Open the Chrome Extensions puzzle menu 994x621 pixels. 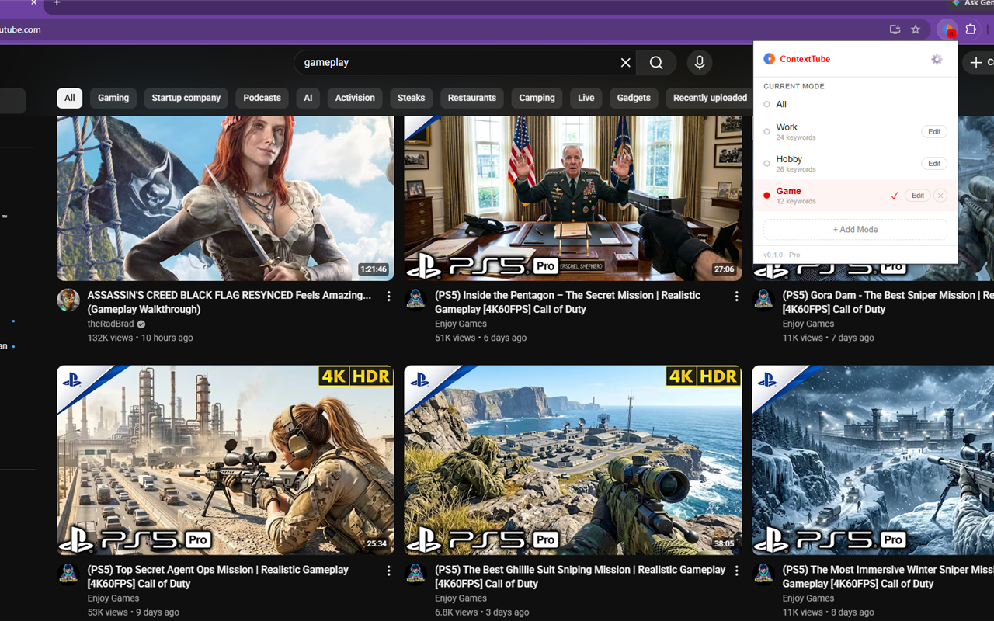pos(971,29)
